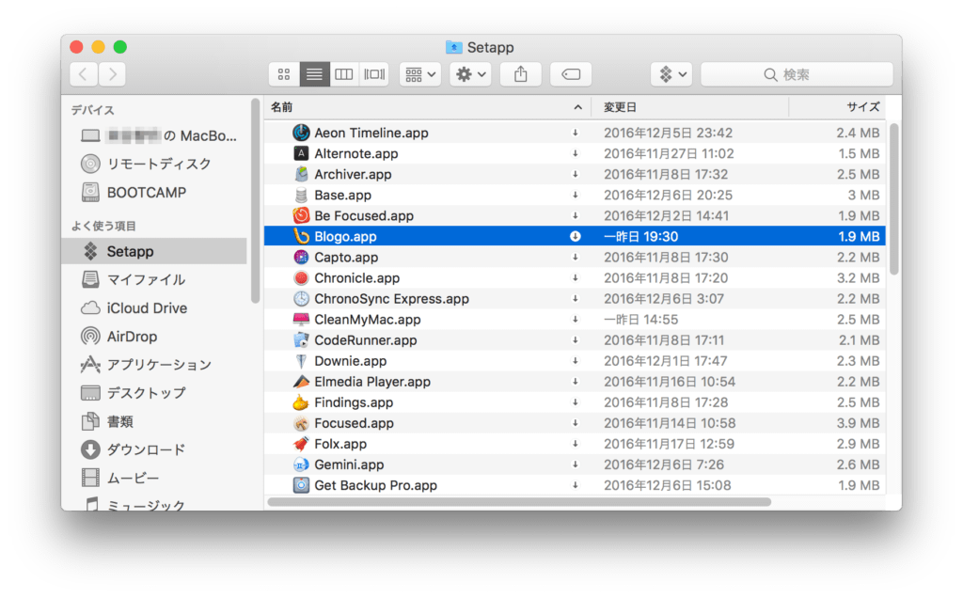
Task: Click the Be Focused.app icon
Action: pyautogui.click(x=301, y=215)
